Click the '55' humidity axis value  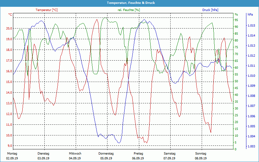pyautogui.click(x=236, y=75)
